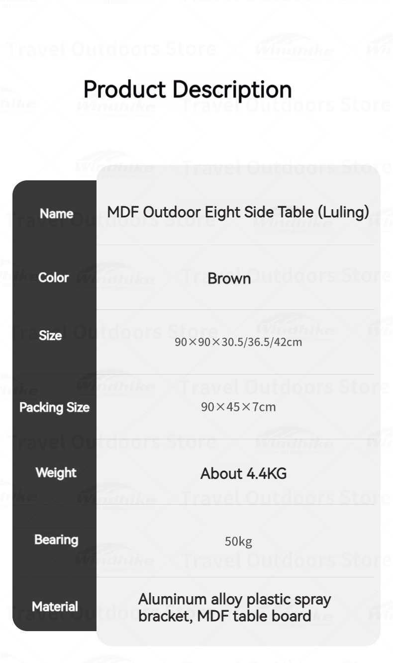This screenshot has width=393, height=663.
Task: Select the Weight row label
Action: tap(56, 472)
